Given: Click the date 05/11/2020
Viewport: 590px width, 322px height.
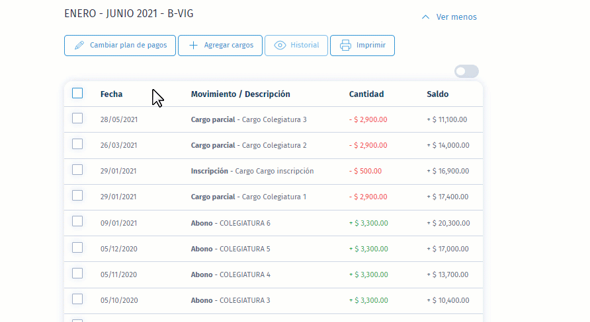Looking at the screenshot, I should click(118, 274).
